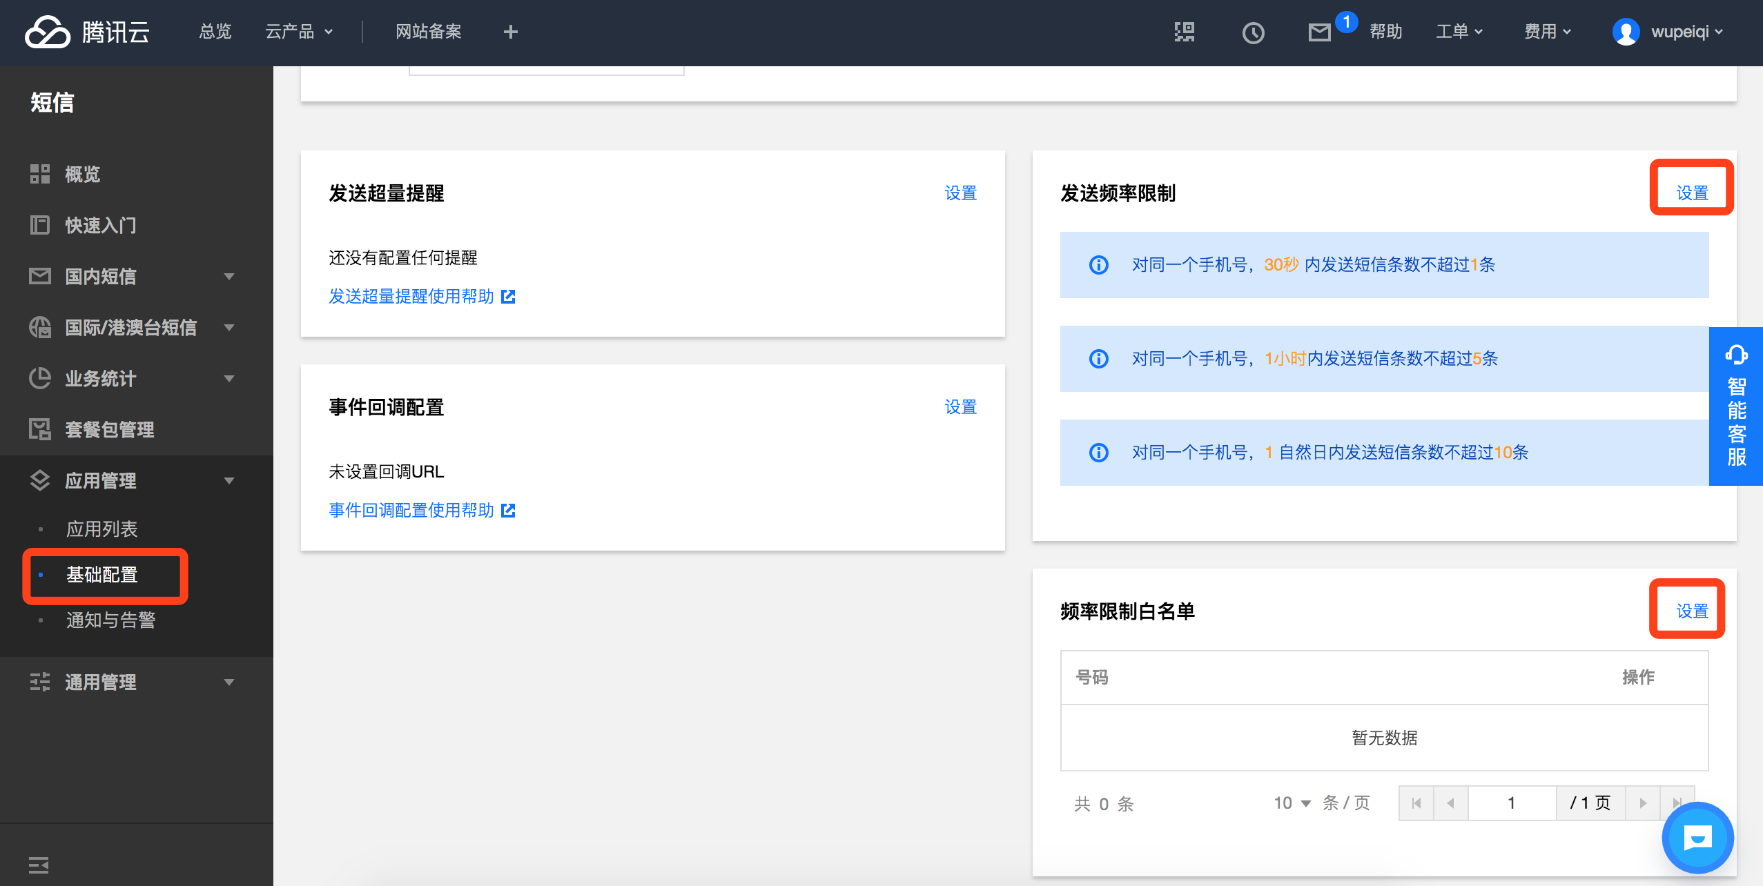Open the QR code scanner icon

pos(1185,32)
